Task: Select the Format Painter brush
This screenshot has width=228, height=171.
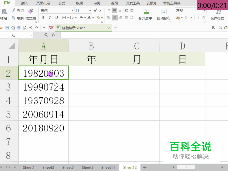Action: point(31,11)
